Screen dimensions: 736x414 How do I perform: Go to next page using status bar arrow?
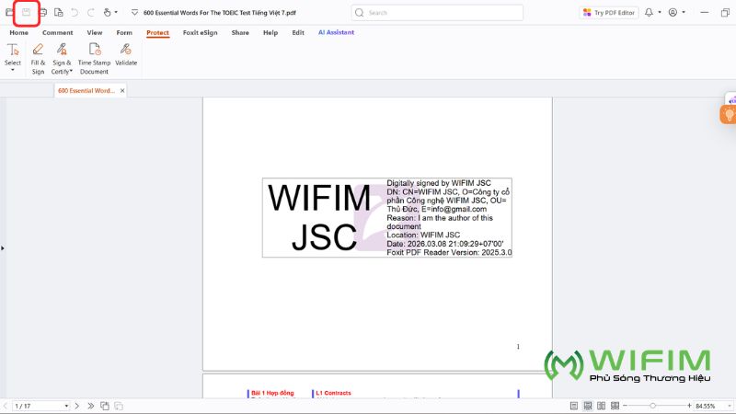click(77, 406)
